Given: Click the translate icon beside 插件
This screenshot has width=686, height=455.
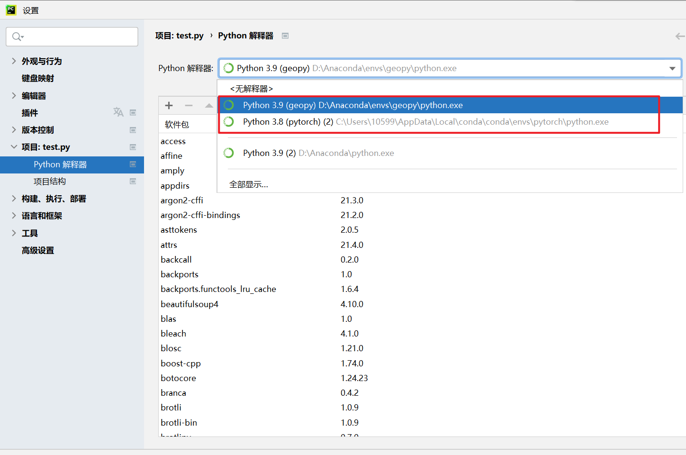Looking at the screenshot, I should [x=118, y=112].
